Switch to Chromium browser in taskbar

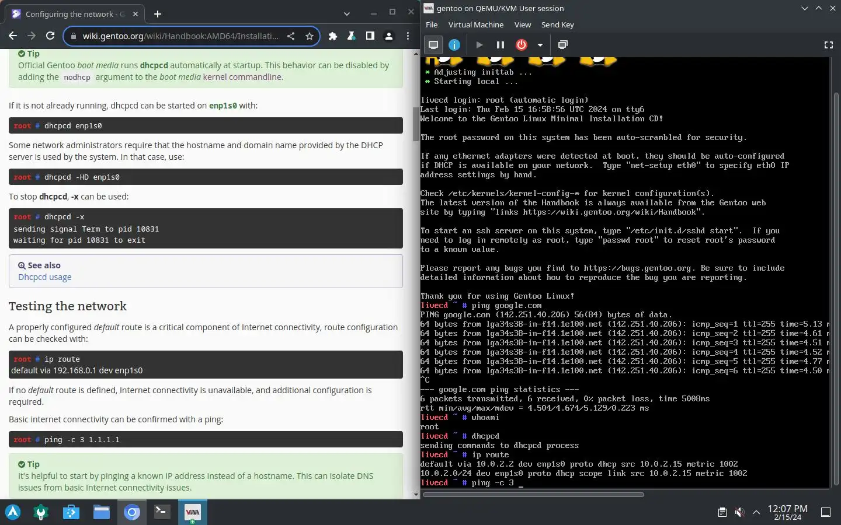click(x=132, y=512)
